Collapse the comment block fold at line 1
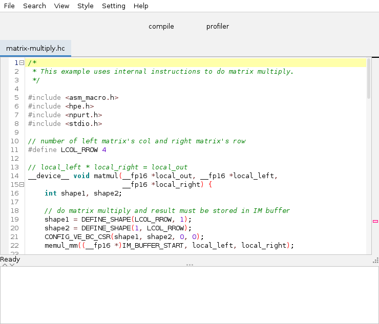 tap(22, 63)
